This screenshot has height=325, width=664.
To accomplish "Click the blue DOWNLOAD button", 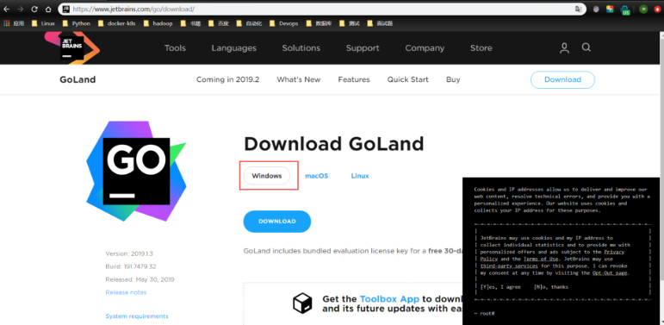I will click(x=277, y=222).
